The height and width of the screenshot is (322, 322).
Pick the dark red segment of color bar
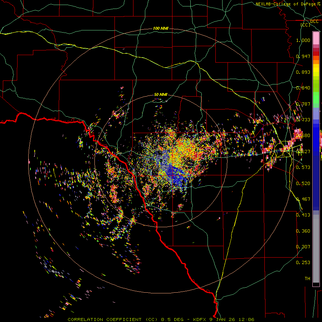pos(316,54)
